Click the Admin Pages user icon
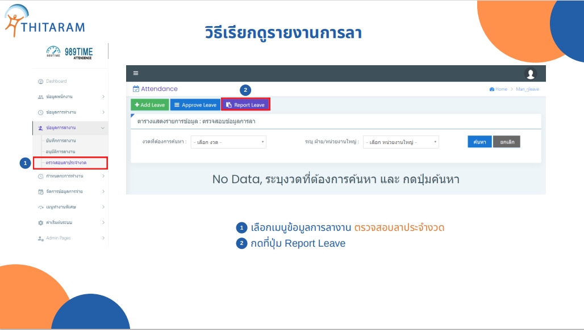 [40, 238]
